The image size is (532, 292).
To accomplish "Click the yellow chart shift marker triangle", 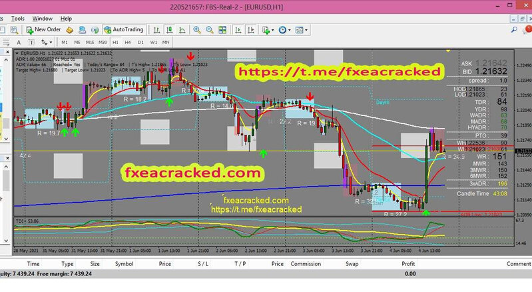I will [x=448, y=51].
